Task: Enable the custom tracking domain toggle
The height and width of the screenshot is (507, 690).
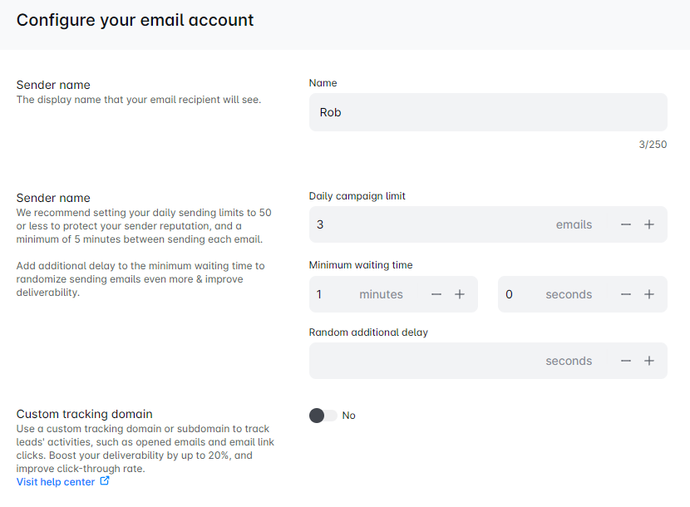Action: tap(323, 416)
